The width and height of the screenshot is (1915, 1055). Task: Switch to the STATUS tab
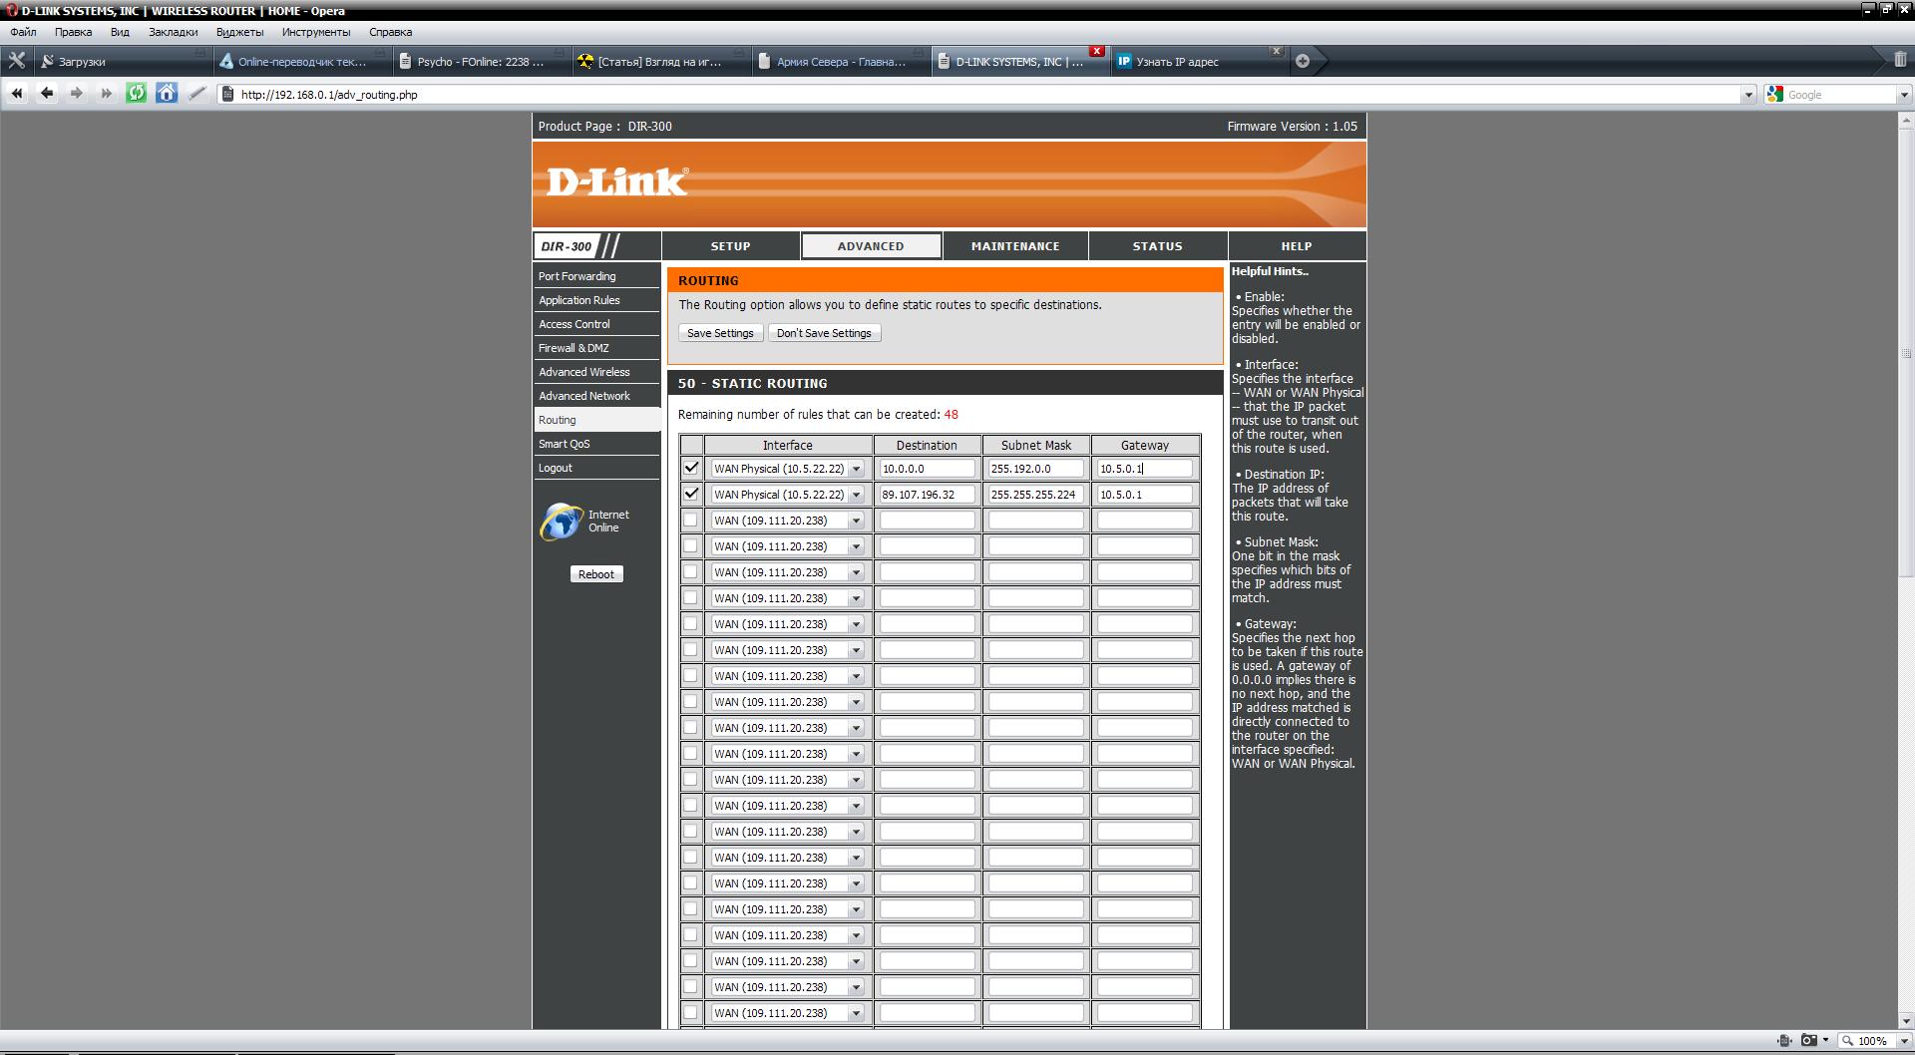(x=1157, y=246)
